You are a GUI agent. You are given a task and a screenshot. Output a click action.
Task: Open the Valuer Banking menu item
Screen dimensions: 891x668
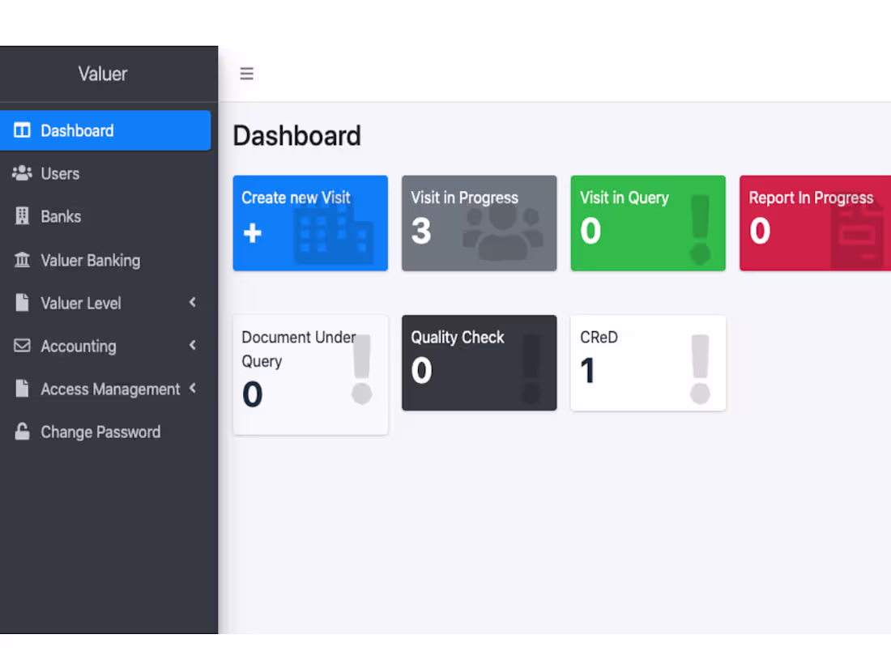(x=105, y=260)
